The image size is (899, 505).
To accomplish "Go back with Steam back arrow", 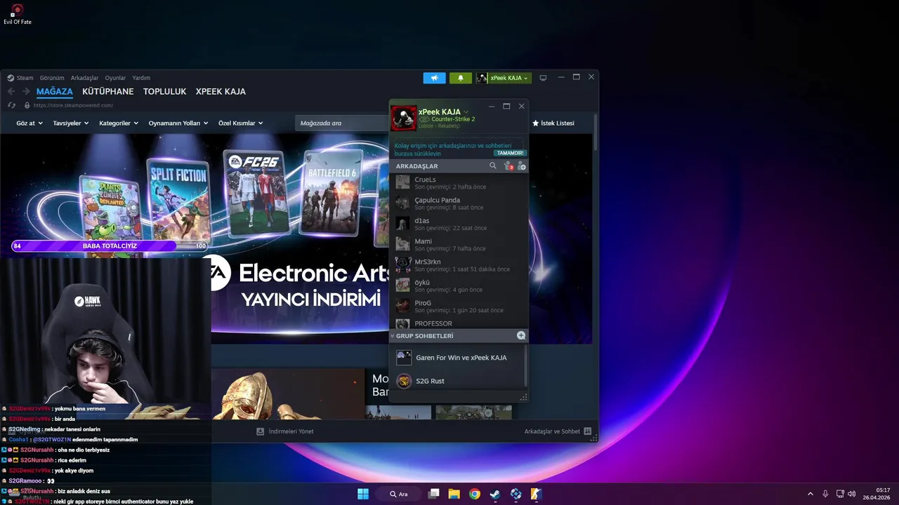I will click(11, 92).
